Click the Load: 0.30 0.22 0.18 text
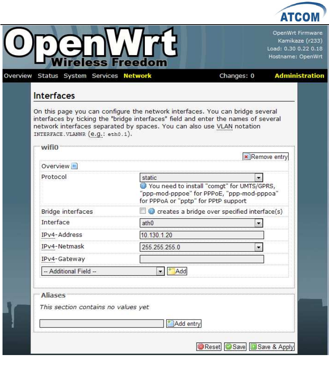This screenshot has height=368, width=329. [295, 49]
